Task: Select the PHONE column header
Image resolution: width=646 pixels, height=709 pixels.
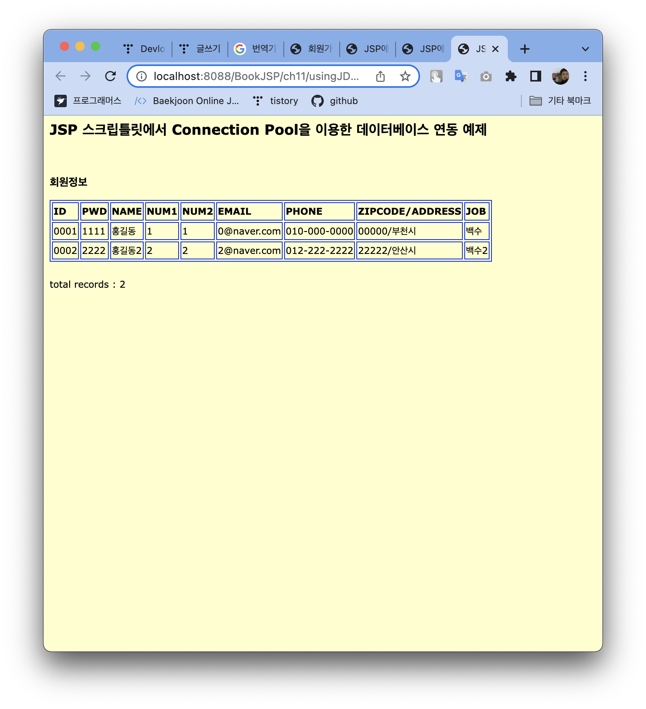Action: [x=320, y=211]
